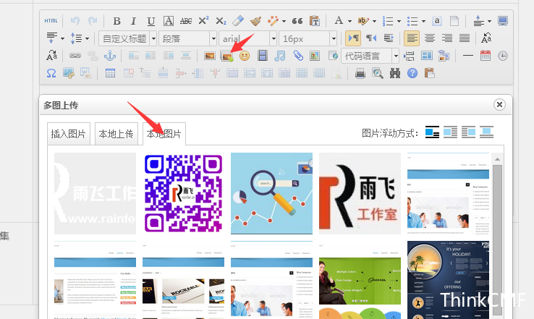Insert a blockquote with the quote icon
The width and height of the screenshot is (534, 319).
coord(297,21)
